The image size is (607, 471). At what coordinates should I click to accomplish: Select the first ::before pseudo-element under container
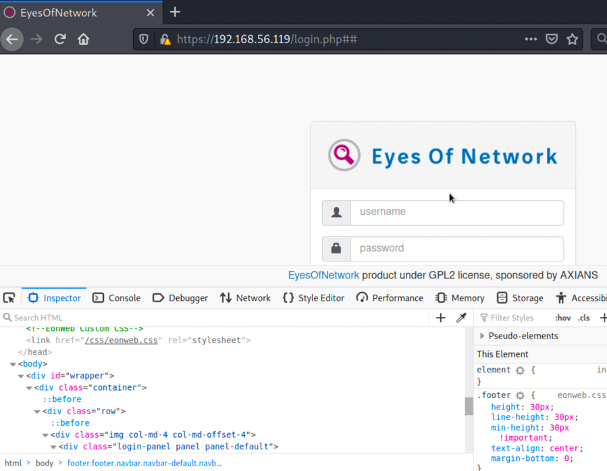pyautogui.click(x=62, y=399)
